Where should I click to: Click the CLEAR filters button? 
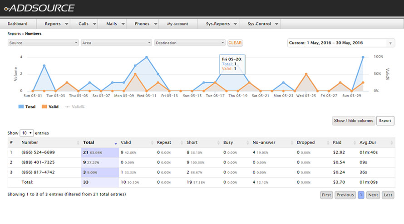[x=235, y=43]
